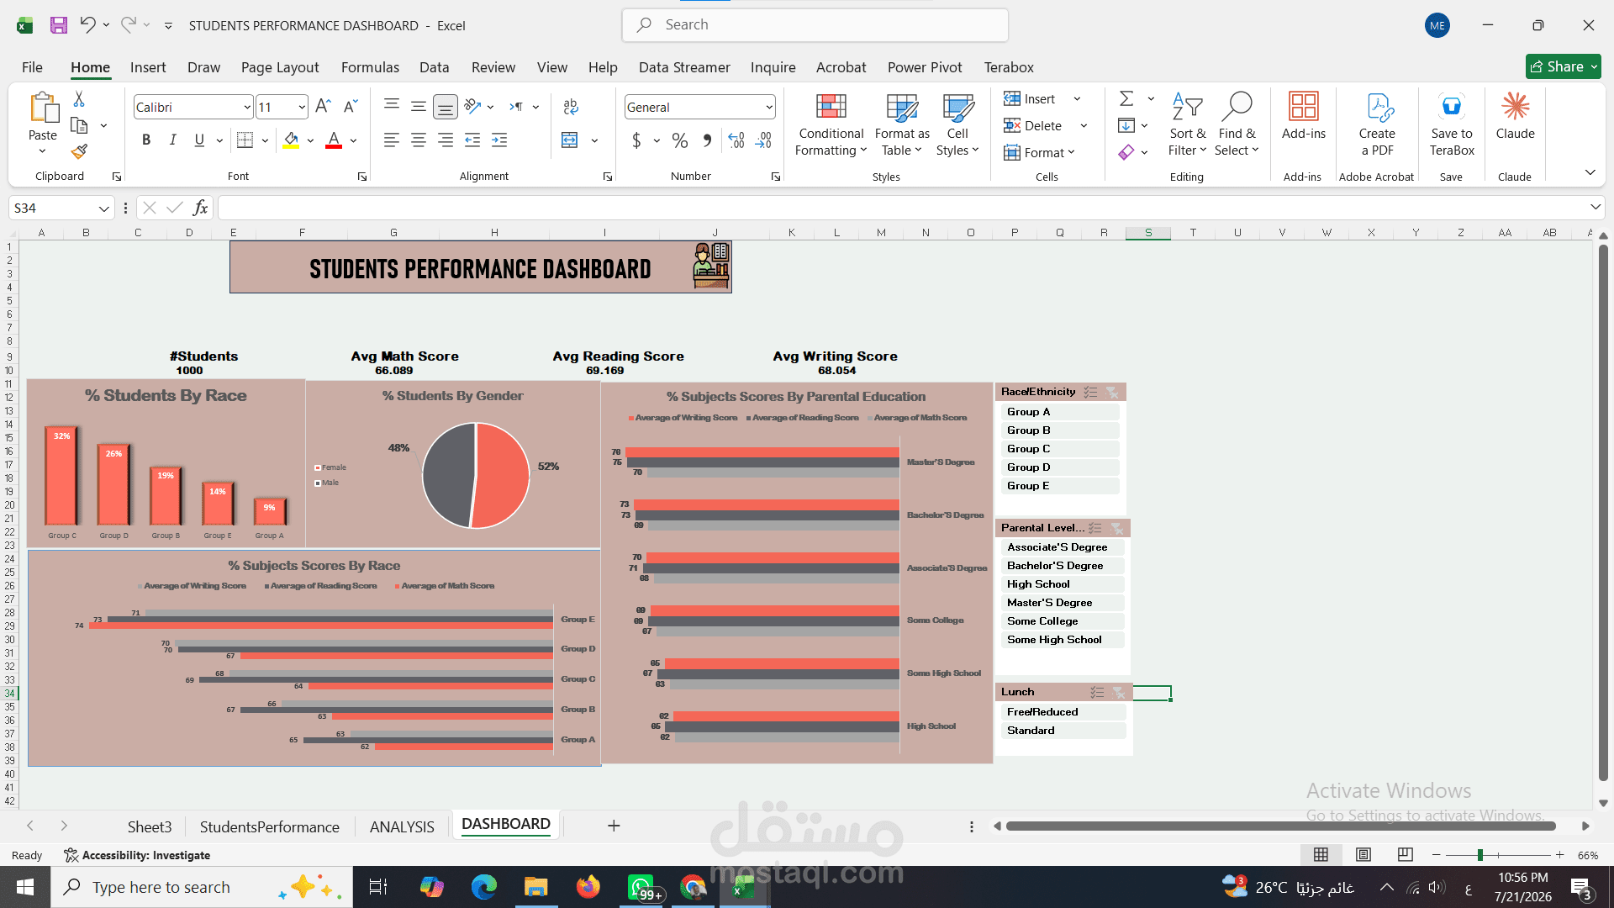Viewport: 1614px width, 908px height.
Task: Click the Search box in title bar
Action: tap(815, 25)
